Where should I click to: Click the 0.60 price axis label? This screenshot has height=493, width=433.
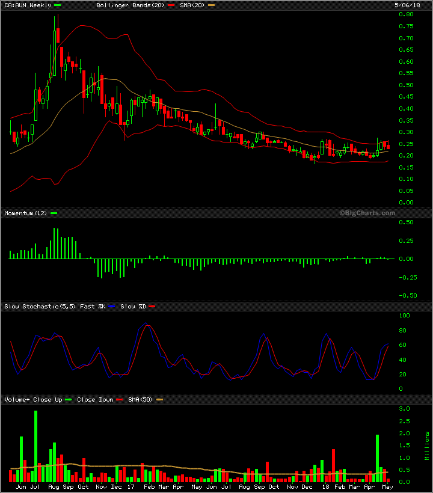click(406, 61)
